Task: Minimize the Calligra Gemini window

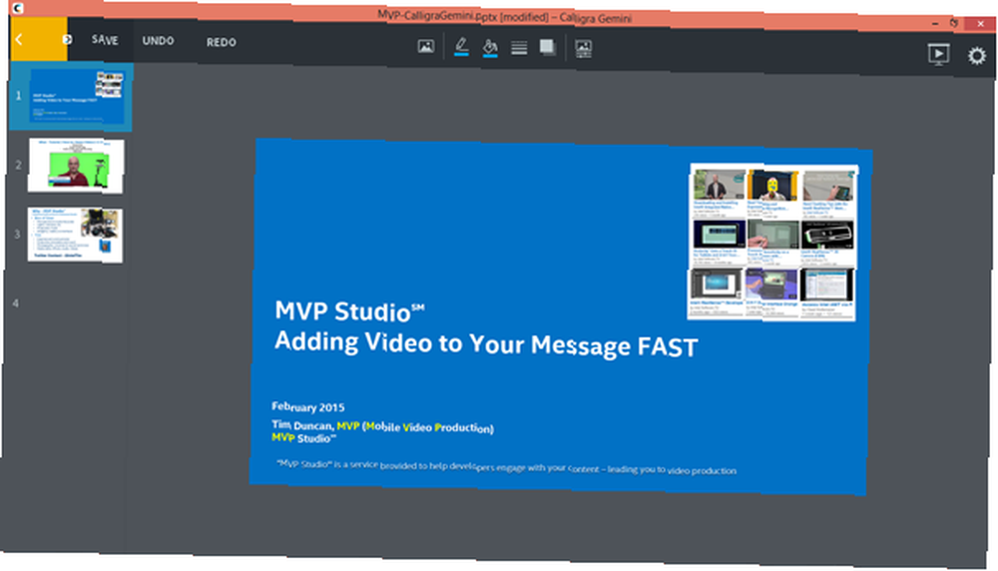Action: [x=935, y=23]
